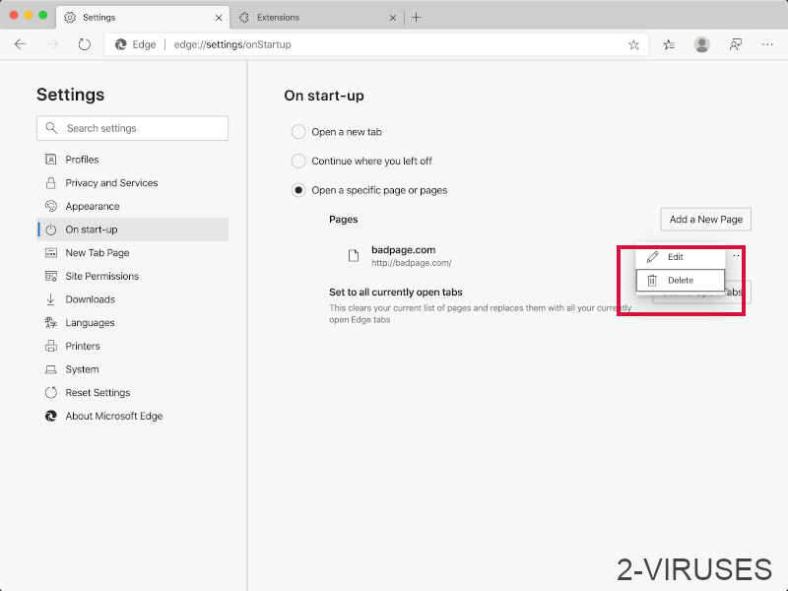This screenshot has height=591, width=788.
Task: Click the page file icon beside badpage.com
Action: point(354,256)
